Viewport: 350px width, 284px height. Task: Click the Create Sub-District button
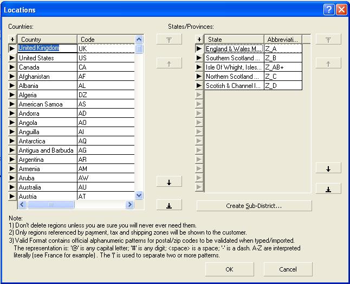[254, 206]
